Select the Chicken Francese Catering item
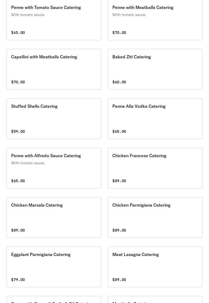 139,156
